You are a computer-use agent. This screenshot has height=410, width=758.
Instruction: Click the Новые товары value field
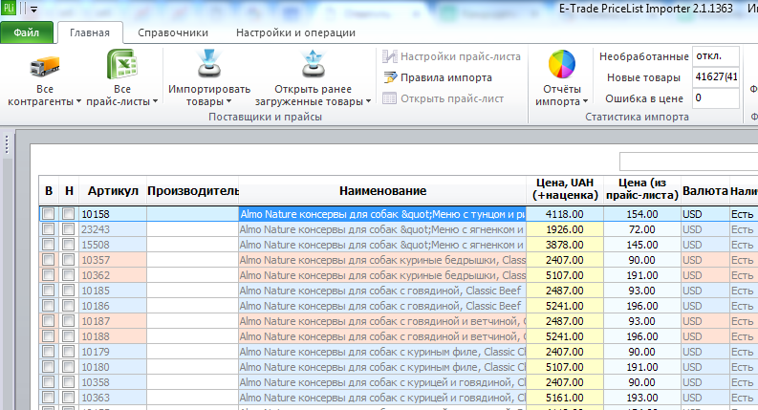716,76
